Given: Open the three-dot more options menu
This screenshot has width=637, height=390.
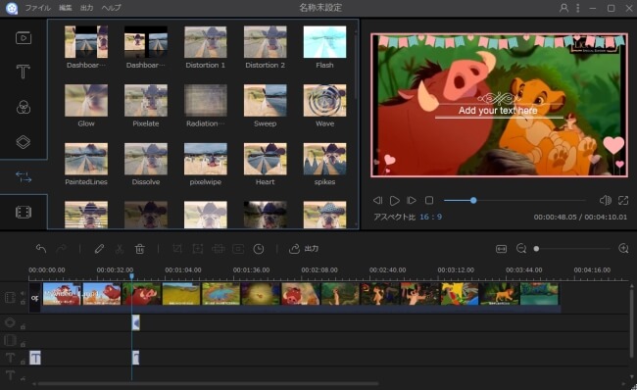Looking at the screenshot, I should (577, 8).
